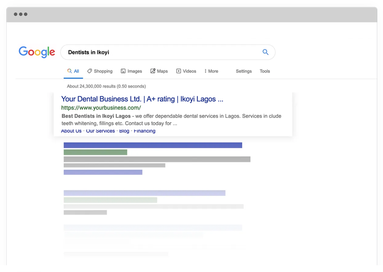
Task: Switch to the Images tab
Action: click(131, 71)
